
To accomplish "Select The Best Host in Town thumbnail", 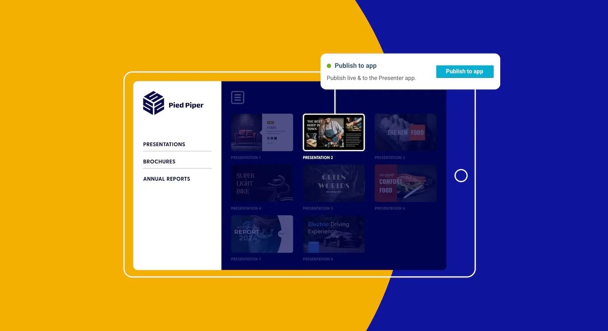I will tap(334, 132).
